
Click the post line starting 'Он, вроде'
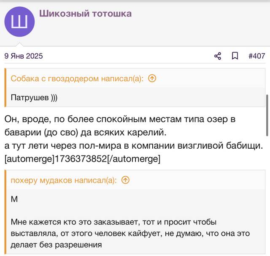point(120,119)
